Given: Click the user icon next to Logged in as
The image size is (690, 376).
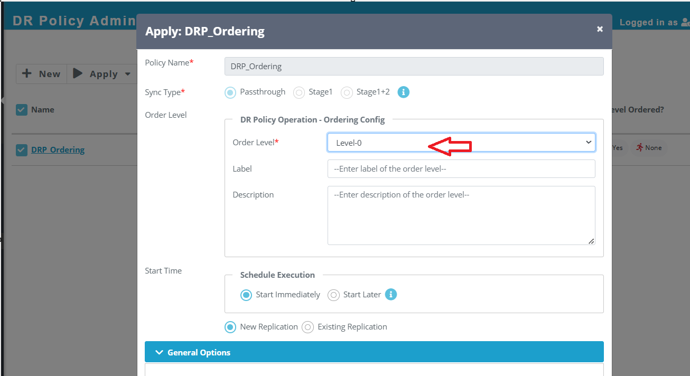Looking at the screenshot, I should point(685,22).
